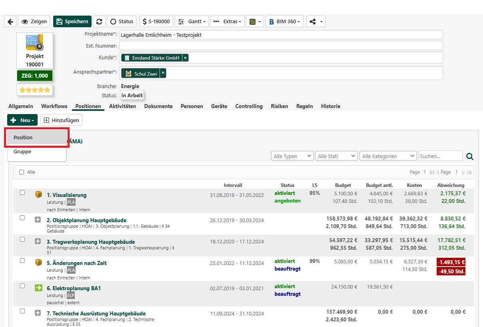Click the search magnifier icon
The height and width of the screenshot is (327, 483).
[x=470, y=156]
